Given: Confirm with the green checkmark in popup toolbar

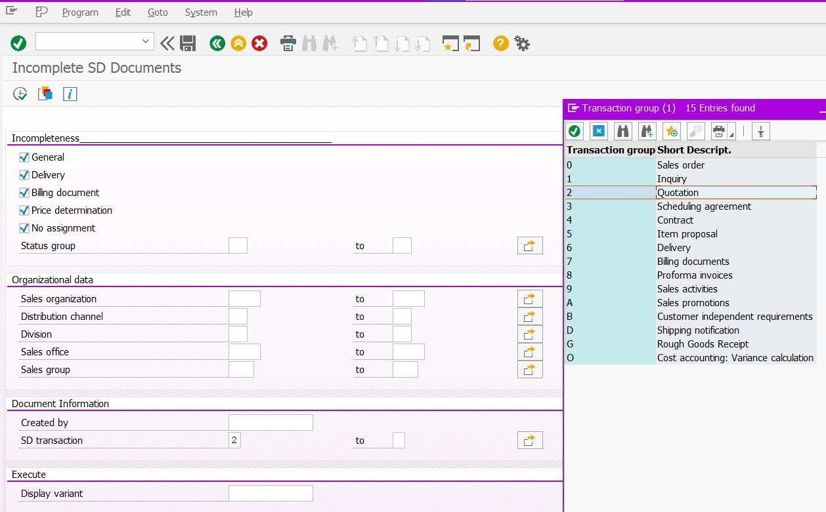Looking at the screenshot, I should pyautogui.click(x=575, y=130).
